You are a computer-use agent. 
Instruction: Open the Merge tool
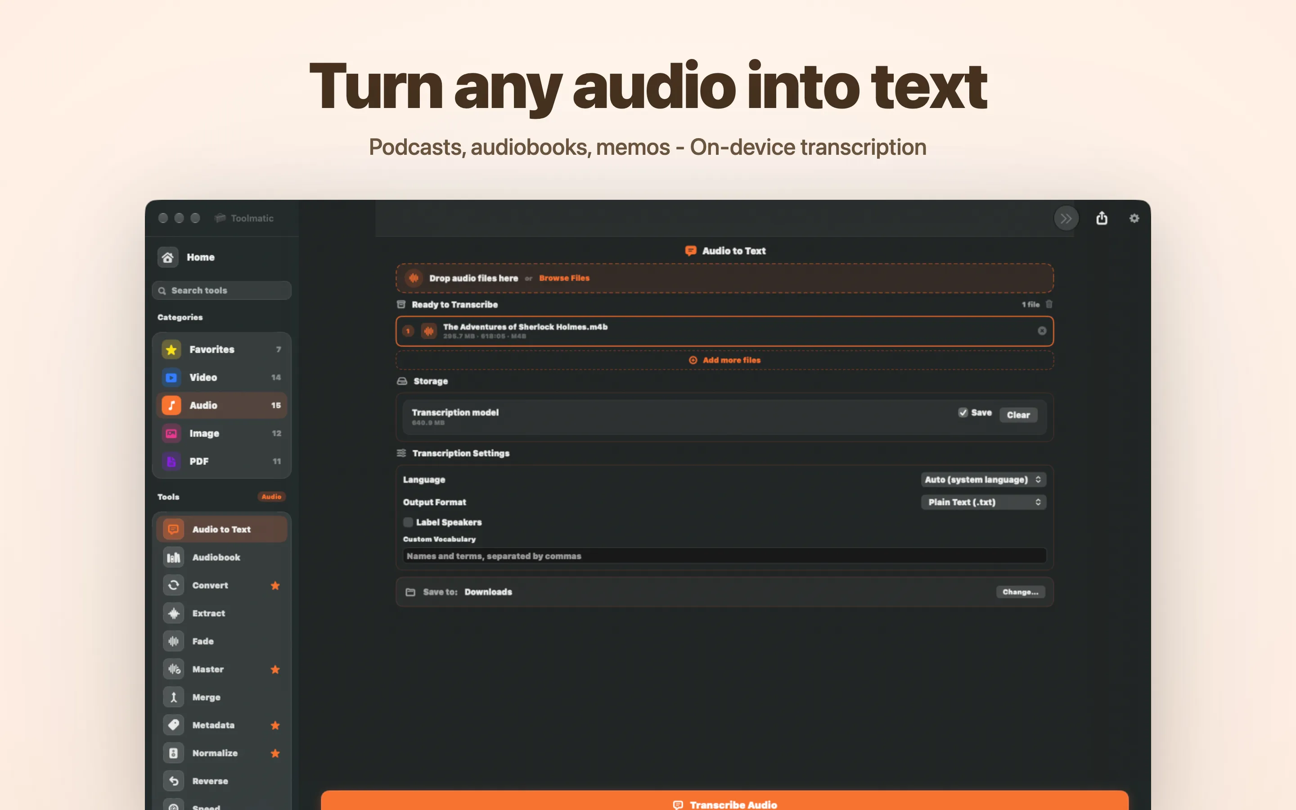click(x=222, y=697)
